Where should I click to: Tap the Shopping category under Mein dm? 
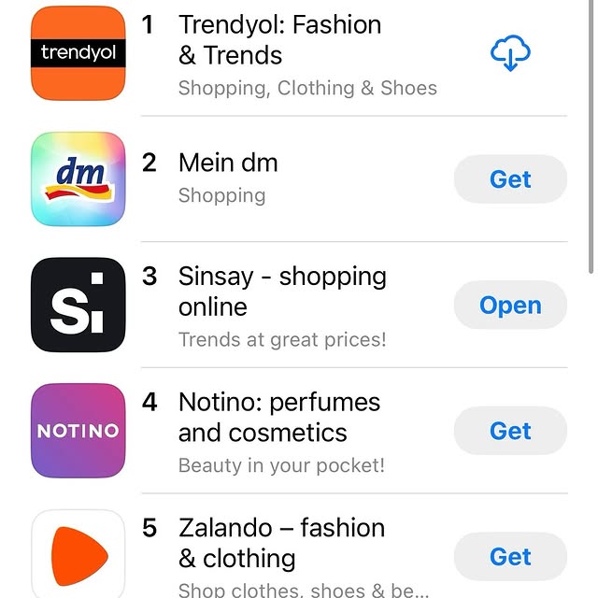(221, 195)
